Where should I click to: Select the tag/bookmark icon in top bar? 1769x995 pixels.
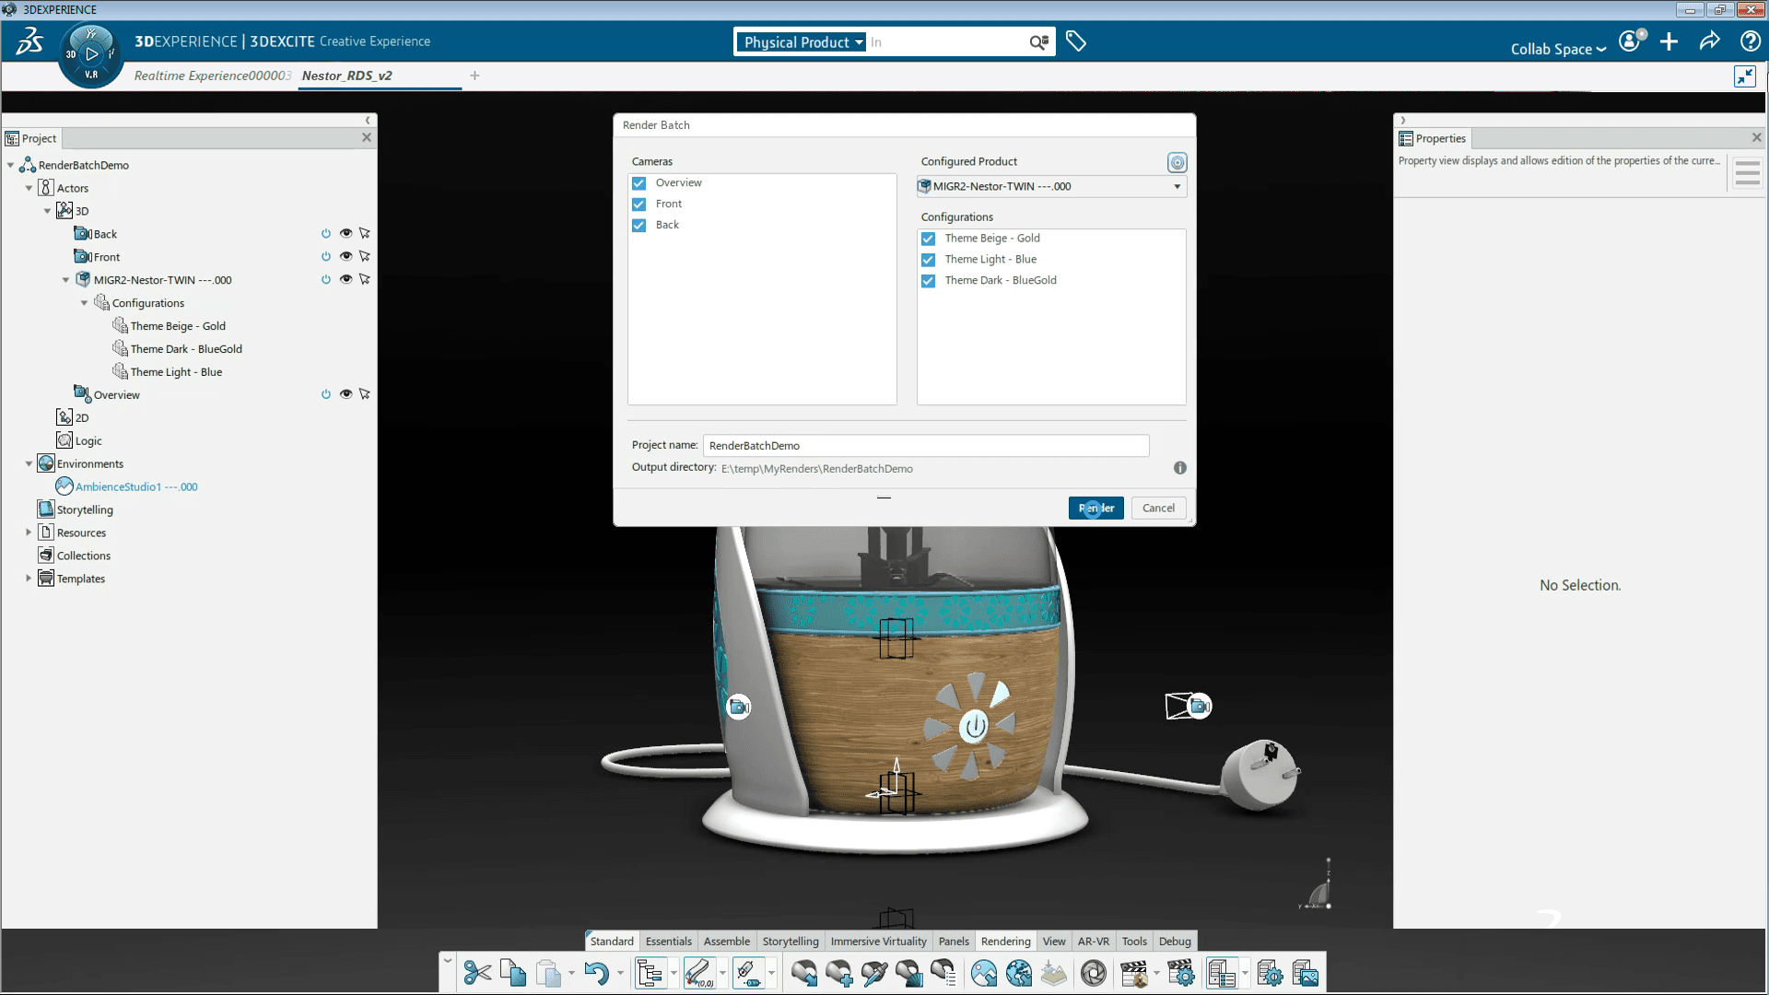click(1076, 41)
